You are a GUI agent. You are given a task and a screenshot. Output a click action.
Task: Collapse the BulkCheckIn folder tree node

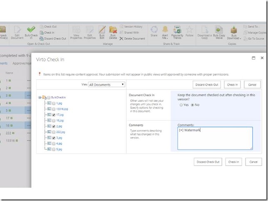click(x=40, y=98)
